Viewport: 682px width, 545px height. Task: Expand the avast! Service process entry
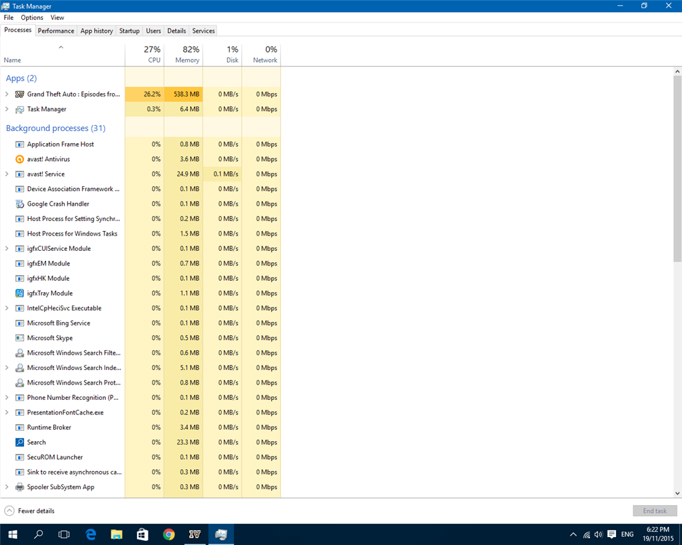(x=7, y=174)
